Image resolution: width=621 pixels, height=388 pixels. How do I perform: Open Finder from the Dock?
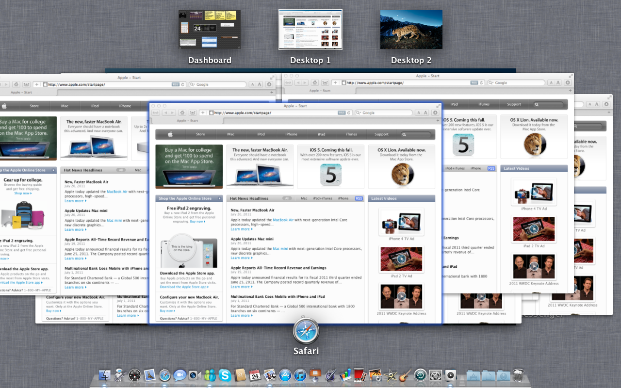point(104,375)
